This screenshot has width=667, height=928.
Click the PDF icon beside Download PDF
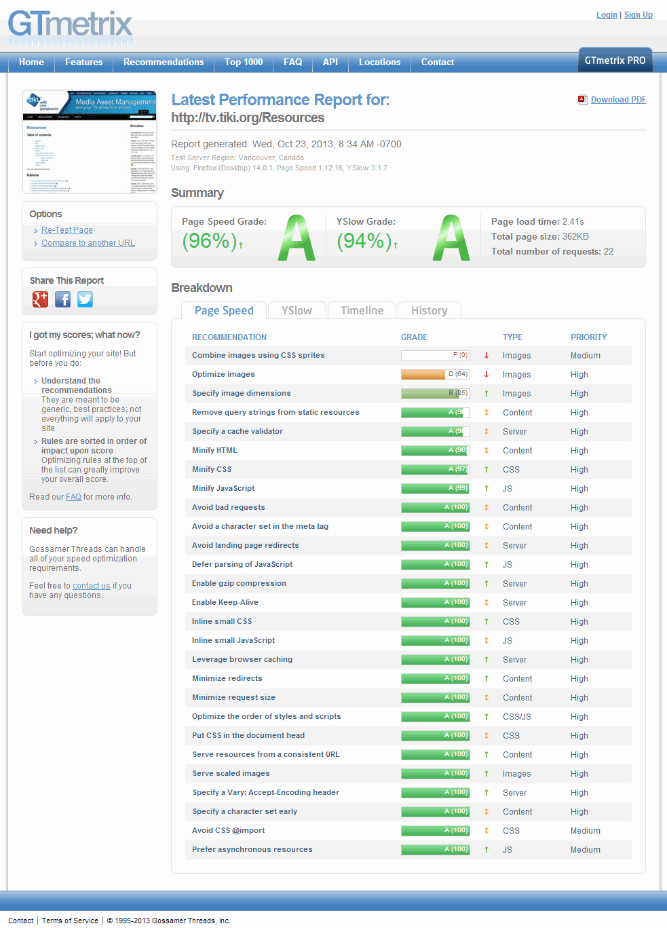pos(582,100)
